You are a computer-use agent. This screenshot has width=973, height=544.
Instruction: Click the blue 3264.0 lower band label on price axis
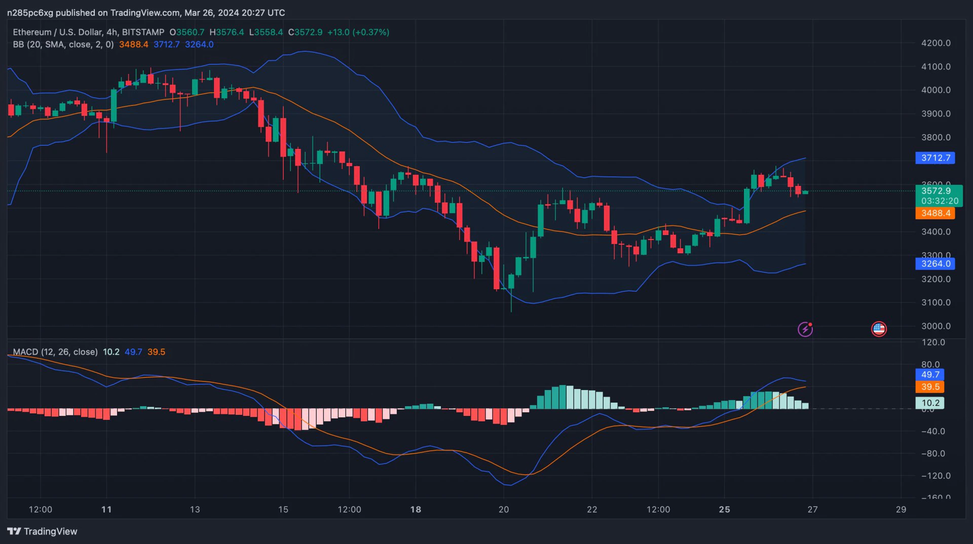tap(935, 264)
